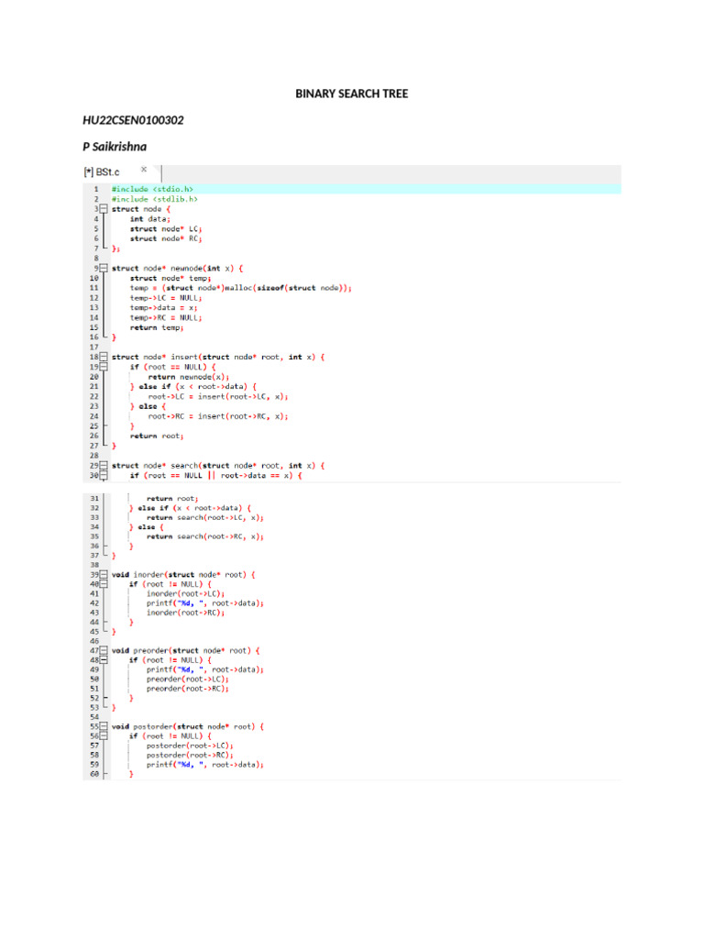
Task: Click the 'preorder(root->RC);' call
Action: 188,689
